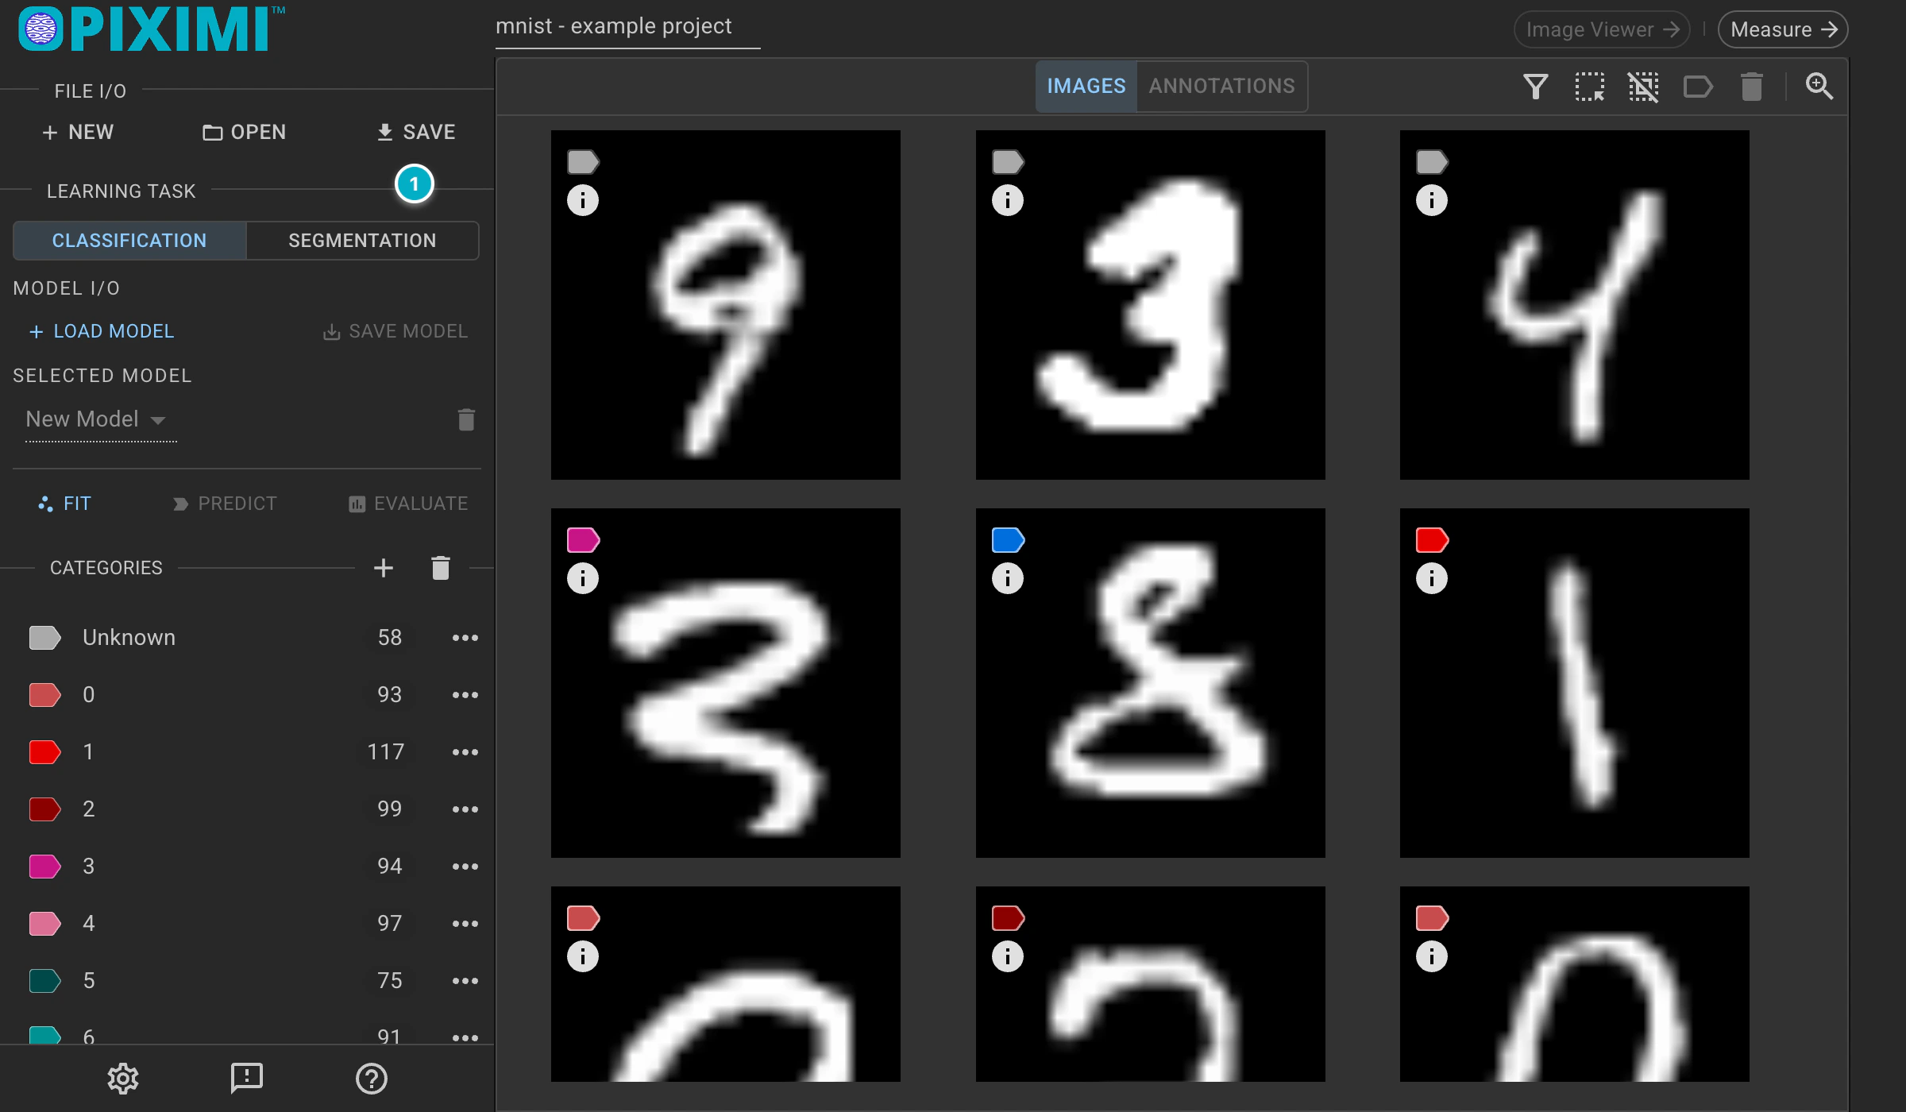Switch to the Images tab
This screenshot has width=1906, height=1112.
[x=1086, y=86]
